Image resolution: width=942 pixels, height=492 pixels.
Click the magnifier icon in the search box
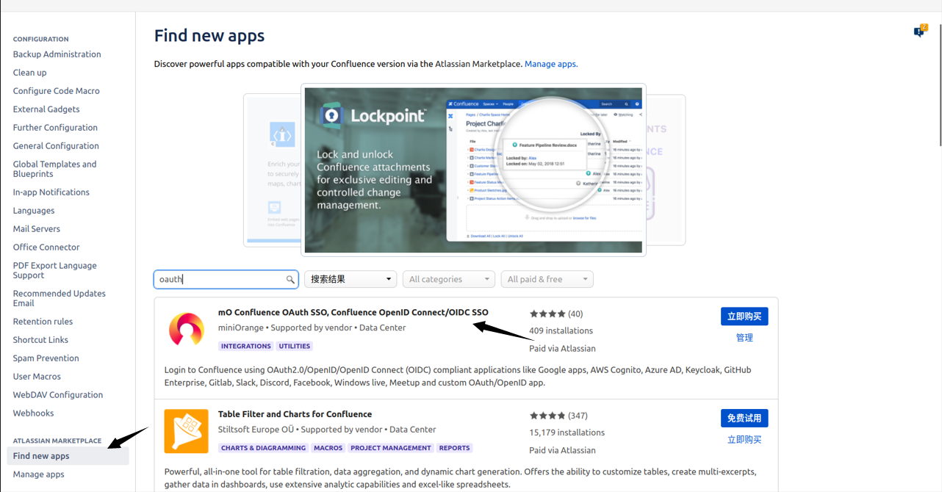[290, 279]
